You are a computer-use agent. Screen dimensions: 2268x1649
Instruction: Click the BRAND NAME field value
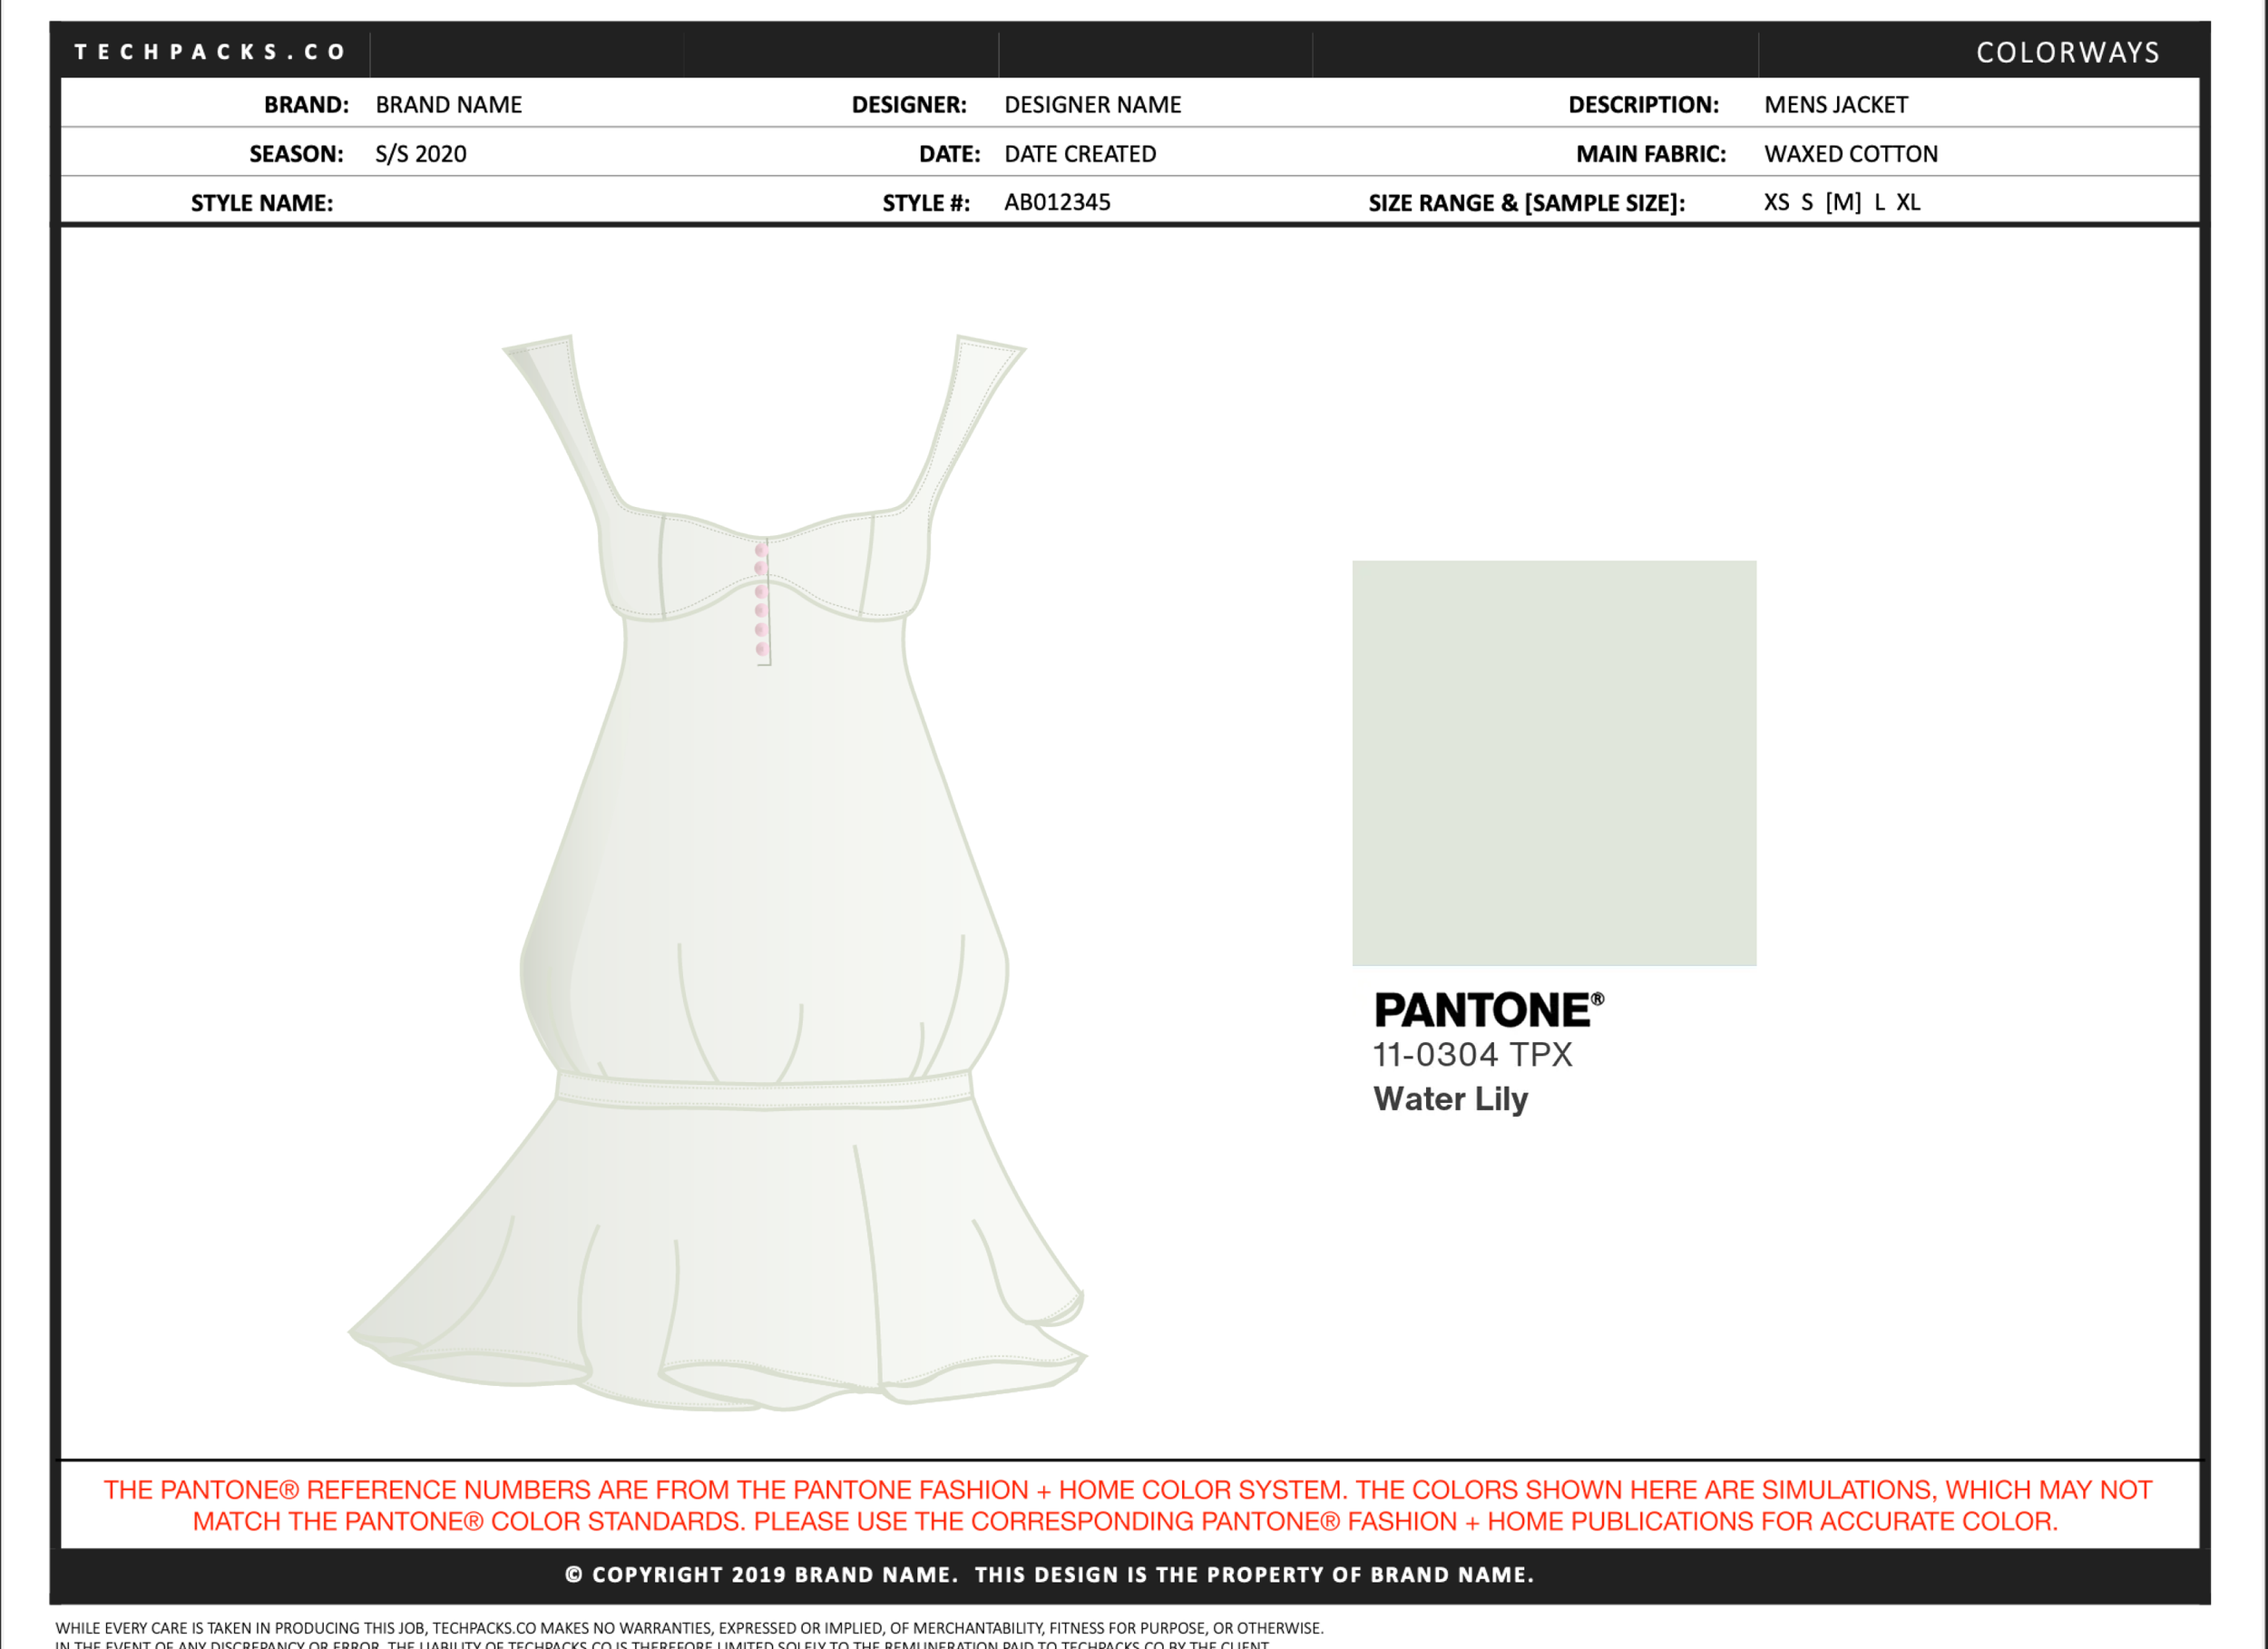click(x=448, y=105)
